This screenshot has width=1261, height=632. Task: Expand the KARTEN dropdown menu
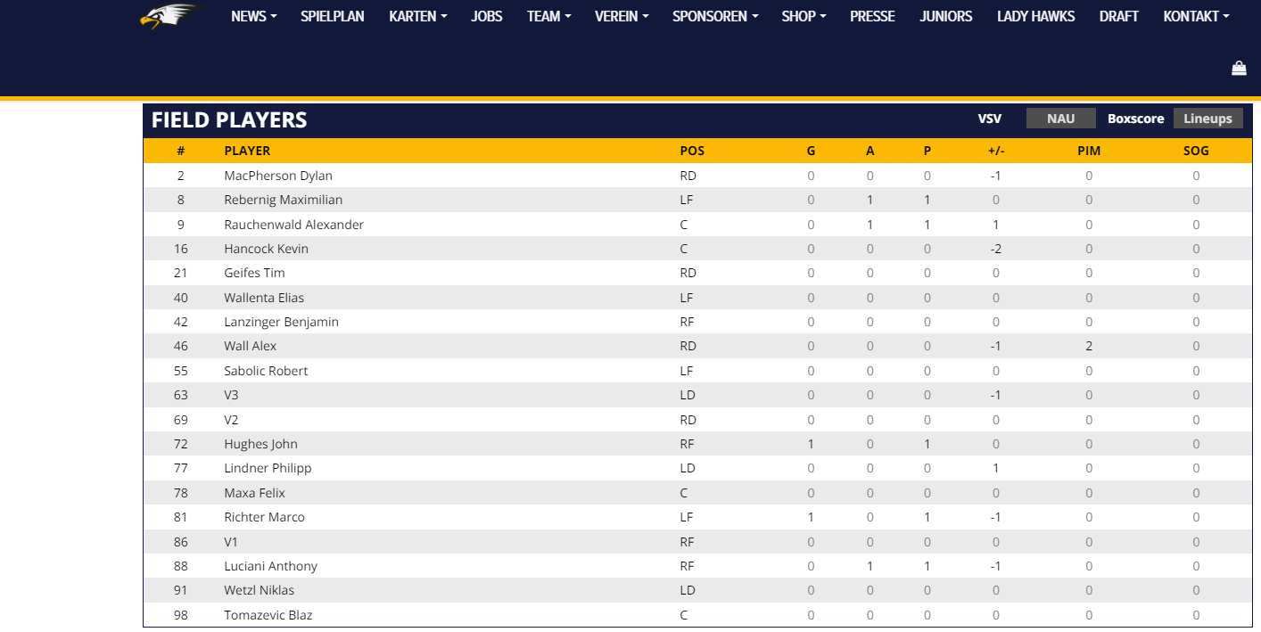[417, 16]
